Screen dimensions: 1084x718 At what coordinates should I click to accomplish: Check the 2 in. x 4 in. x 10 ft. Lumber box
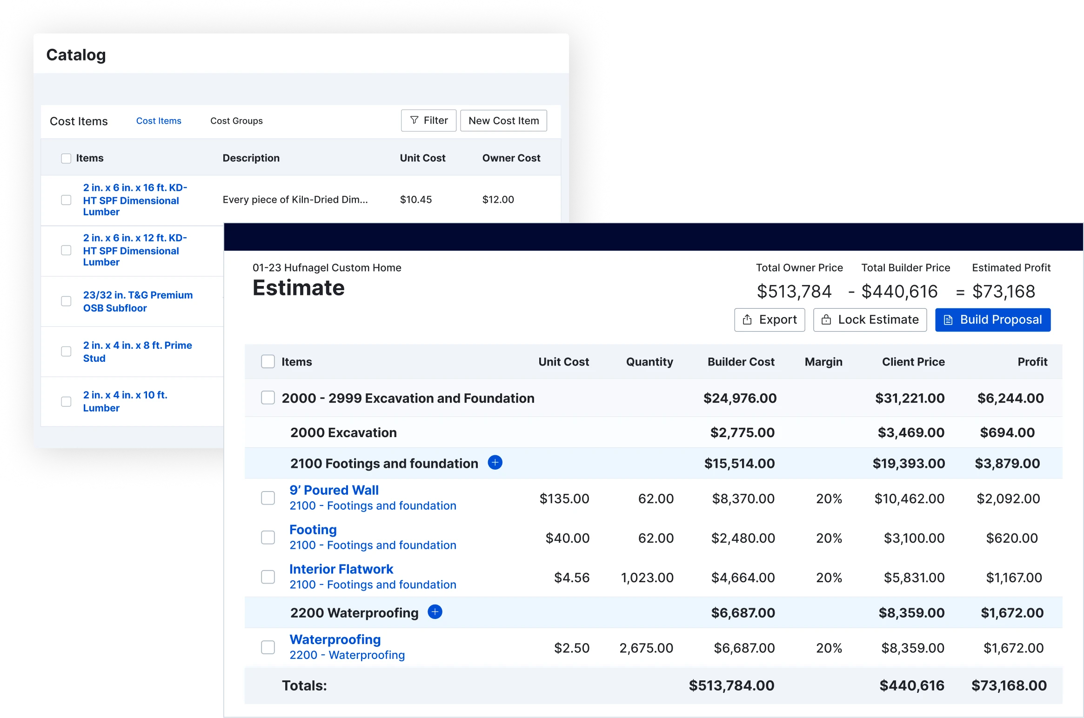[66, 402]
